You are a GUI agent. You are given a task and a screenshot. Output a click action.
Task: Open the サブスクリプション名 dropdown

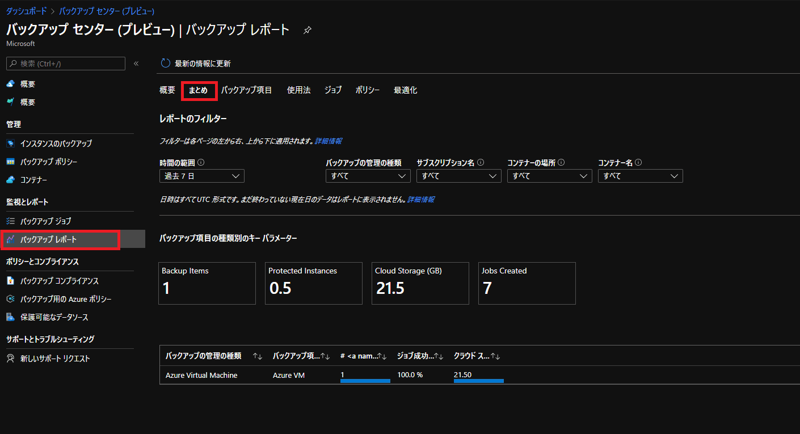click(x=458, y=176)
